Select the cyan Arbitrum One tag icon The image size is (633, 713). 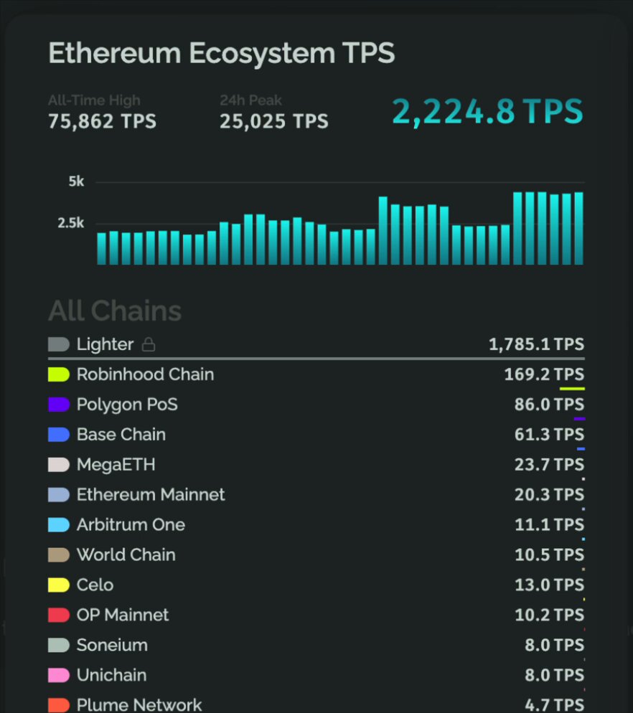coord(59,525)
